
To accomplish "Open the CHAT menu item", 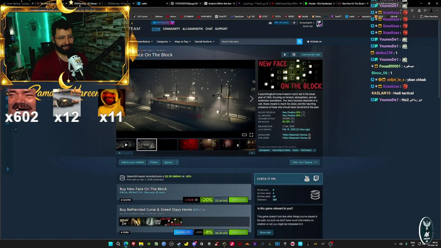I will pyautogui.click(x=209, y=29).
